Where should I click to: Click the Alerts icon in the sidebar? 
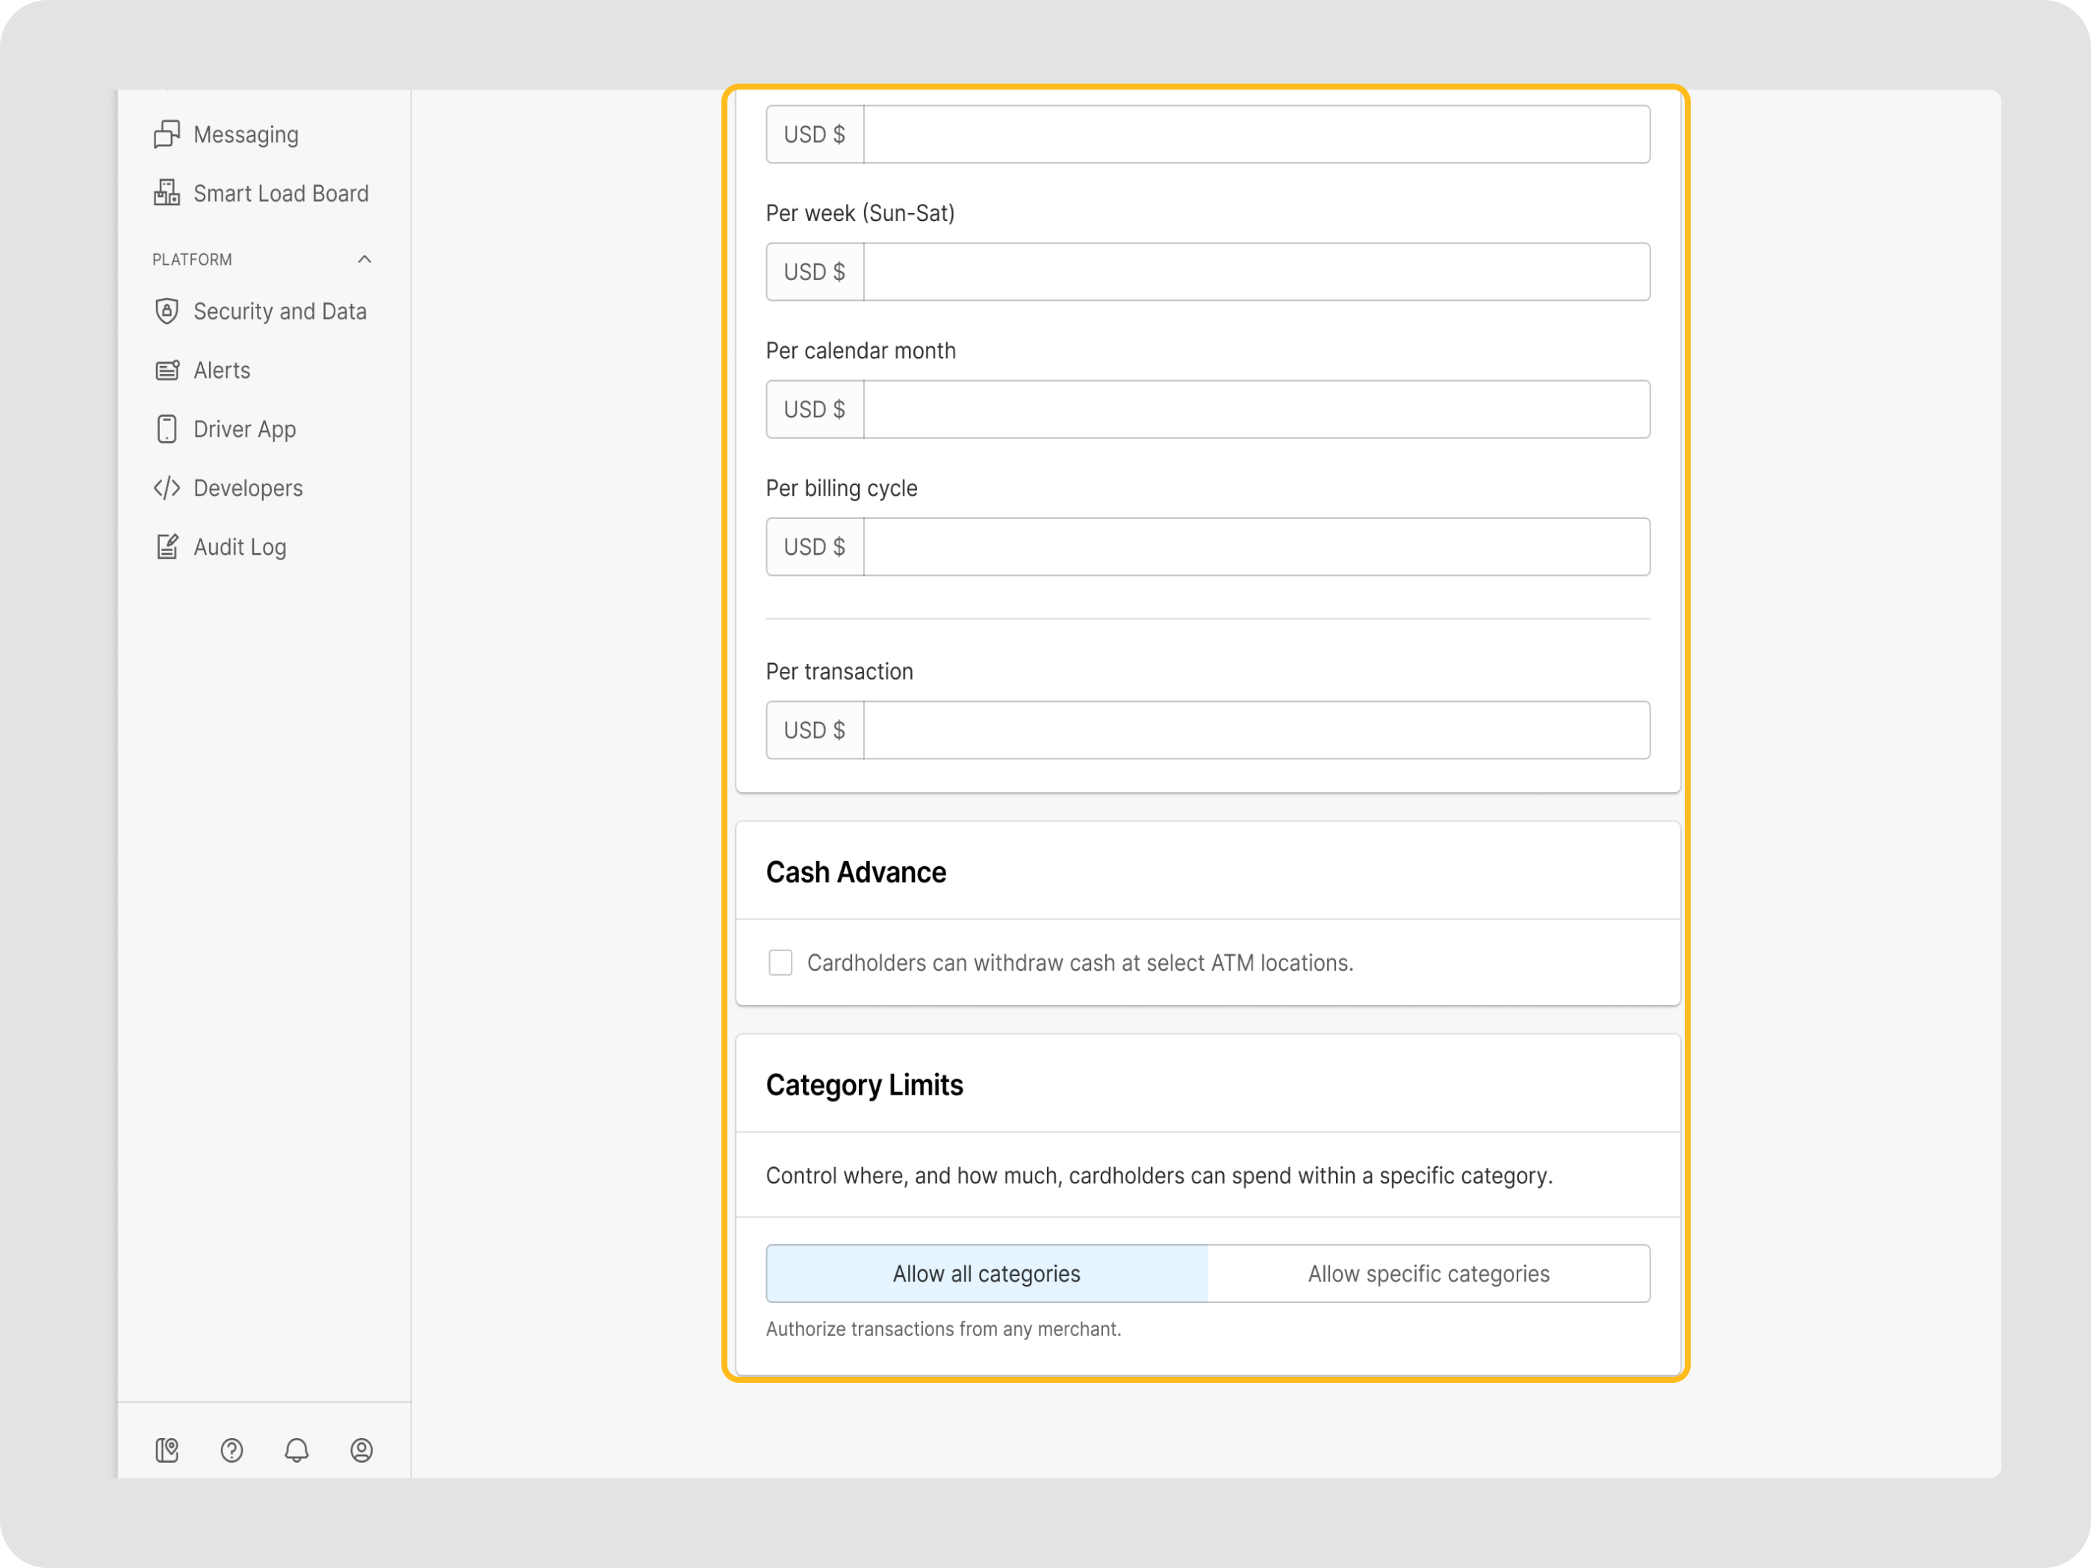[167, 370]
